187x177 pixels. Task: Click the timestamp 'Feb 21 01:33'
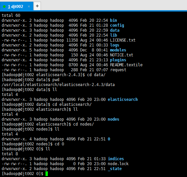click(x=92, y=159)
